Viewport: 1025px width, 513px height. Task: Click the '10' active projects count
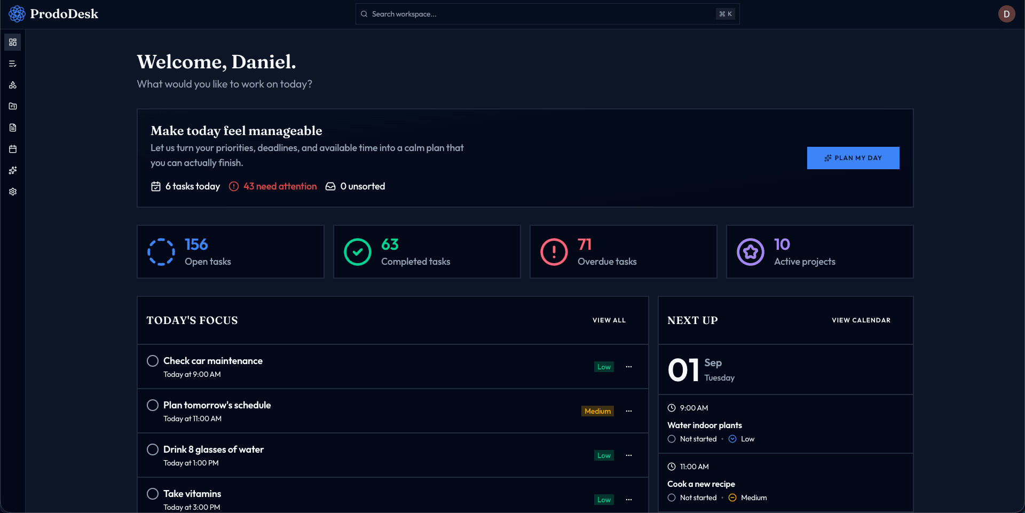click(782, 244)
